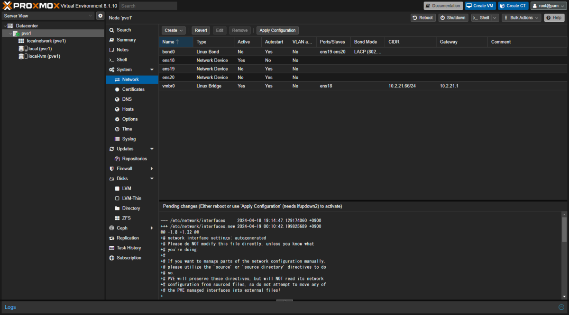Screen dimensions: 569x315
Task: Sort by the Bond Mode column header
Action: 367,42
